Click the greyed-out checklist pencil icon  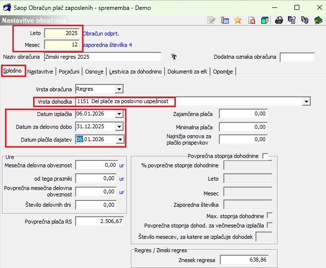click(x=211, y=20)
